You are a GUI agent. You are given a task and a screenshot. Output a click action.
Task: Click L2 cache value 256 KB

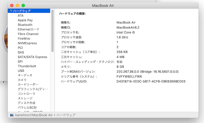pos(122,52)
